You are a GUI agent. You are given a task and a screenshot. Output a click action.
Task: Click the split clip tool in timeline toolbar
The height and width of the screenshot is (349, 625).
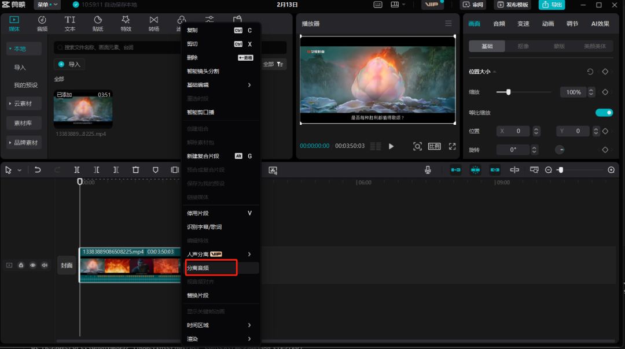[77, 170]
